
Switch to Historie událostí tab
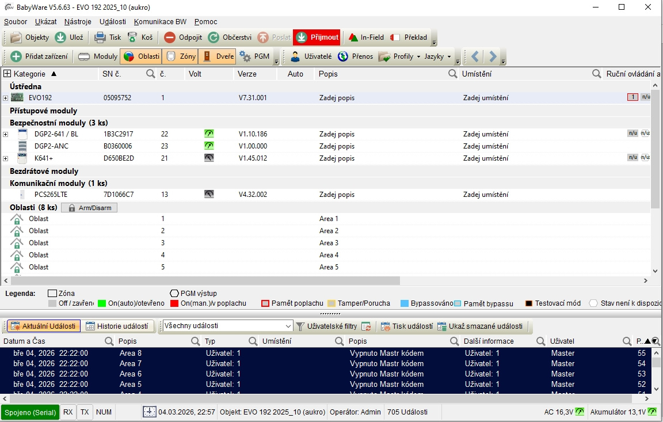(119, 326)
